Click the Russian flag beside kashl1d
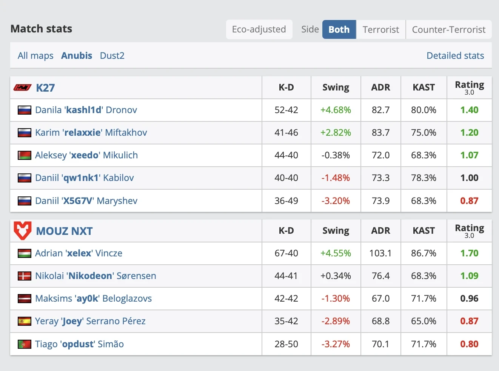The image size is (499, 371). click(x=25, y=110)
